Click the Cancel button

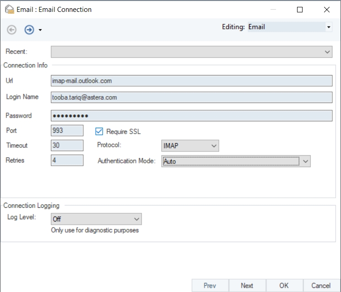(x=321, y=285)
